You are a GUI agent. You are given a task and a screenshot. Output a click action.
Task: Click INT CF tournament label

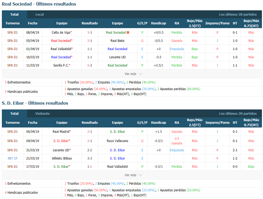point(12,158)
